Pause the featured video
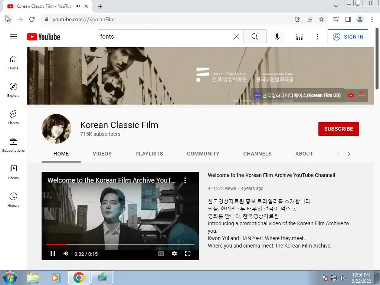Image resolution: width=380 pixels, height=285 pixels. (x=53, y=253)
